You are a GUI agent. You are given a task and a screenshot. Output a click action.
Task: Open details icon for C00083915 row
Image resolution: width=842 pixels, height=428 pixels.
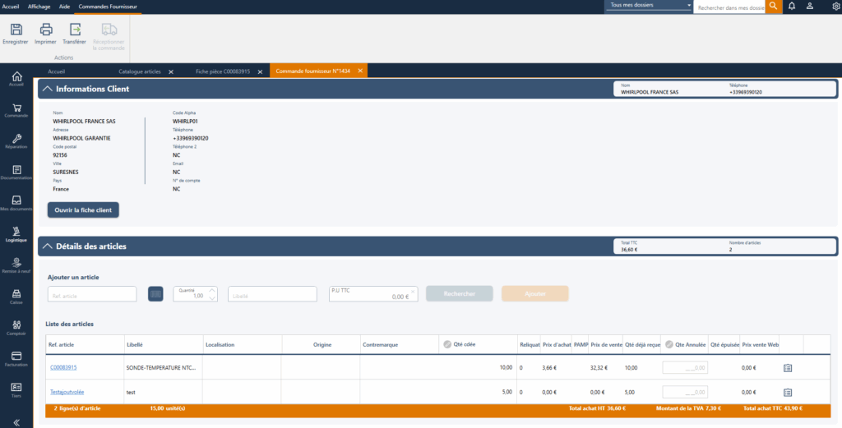coord(787,368)
